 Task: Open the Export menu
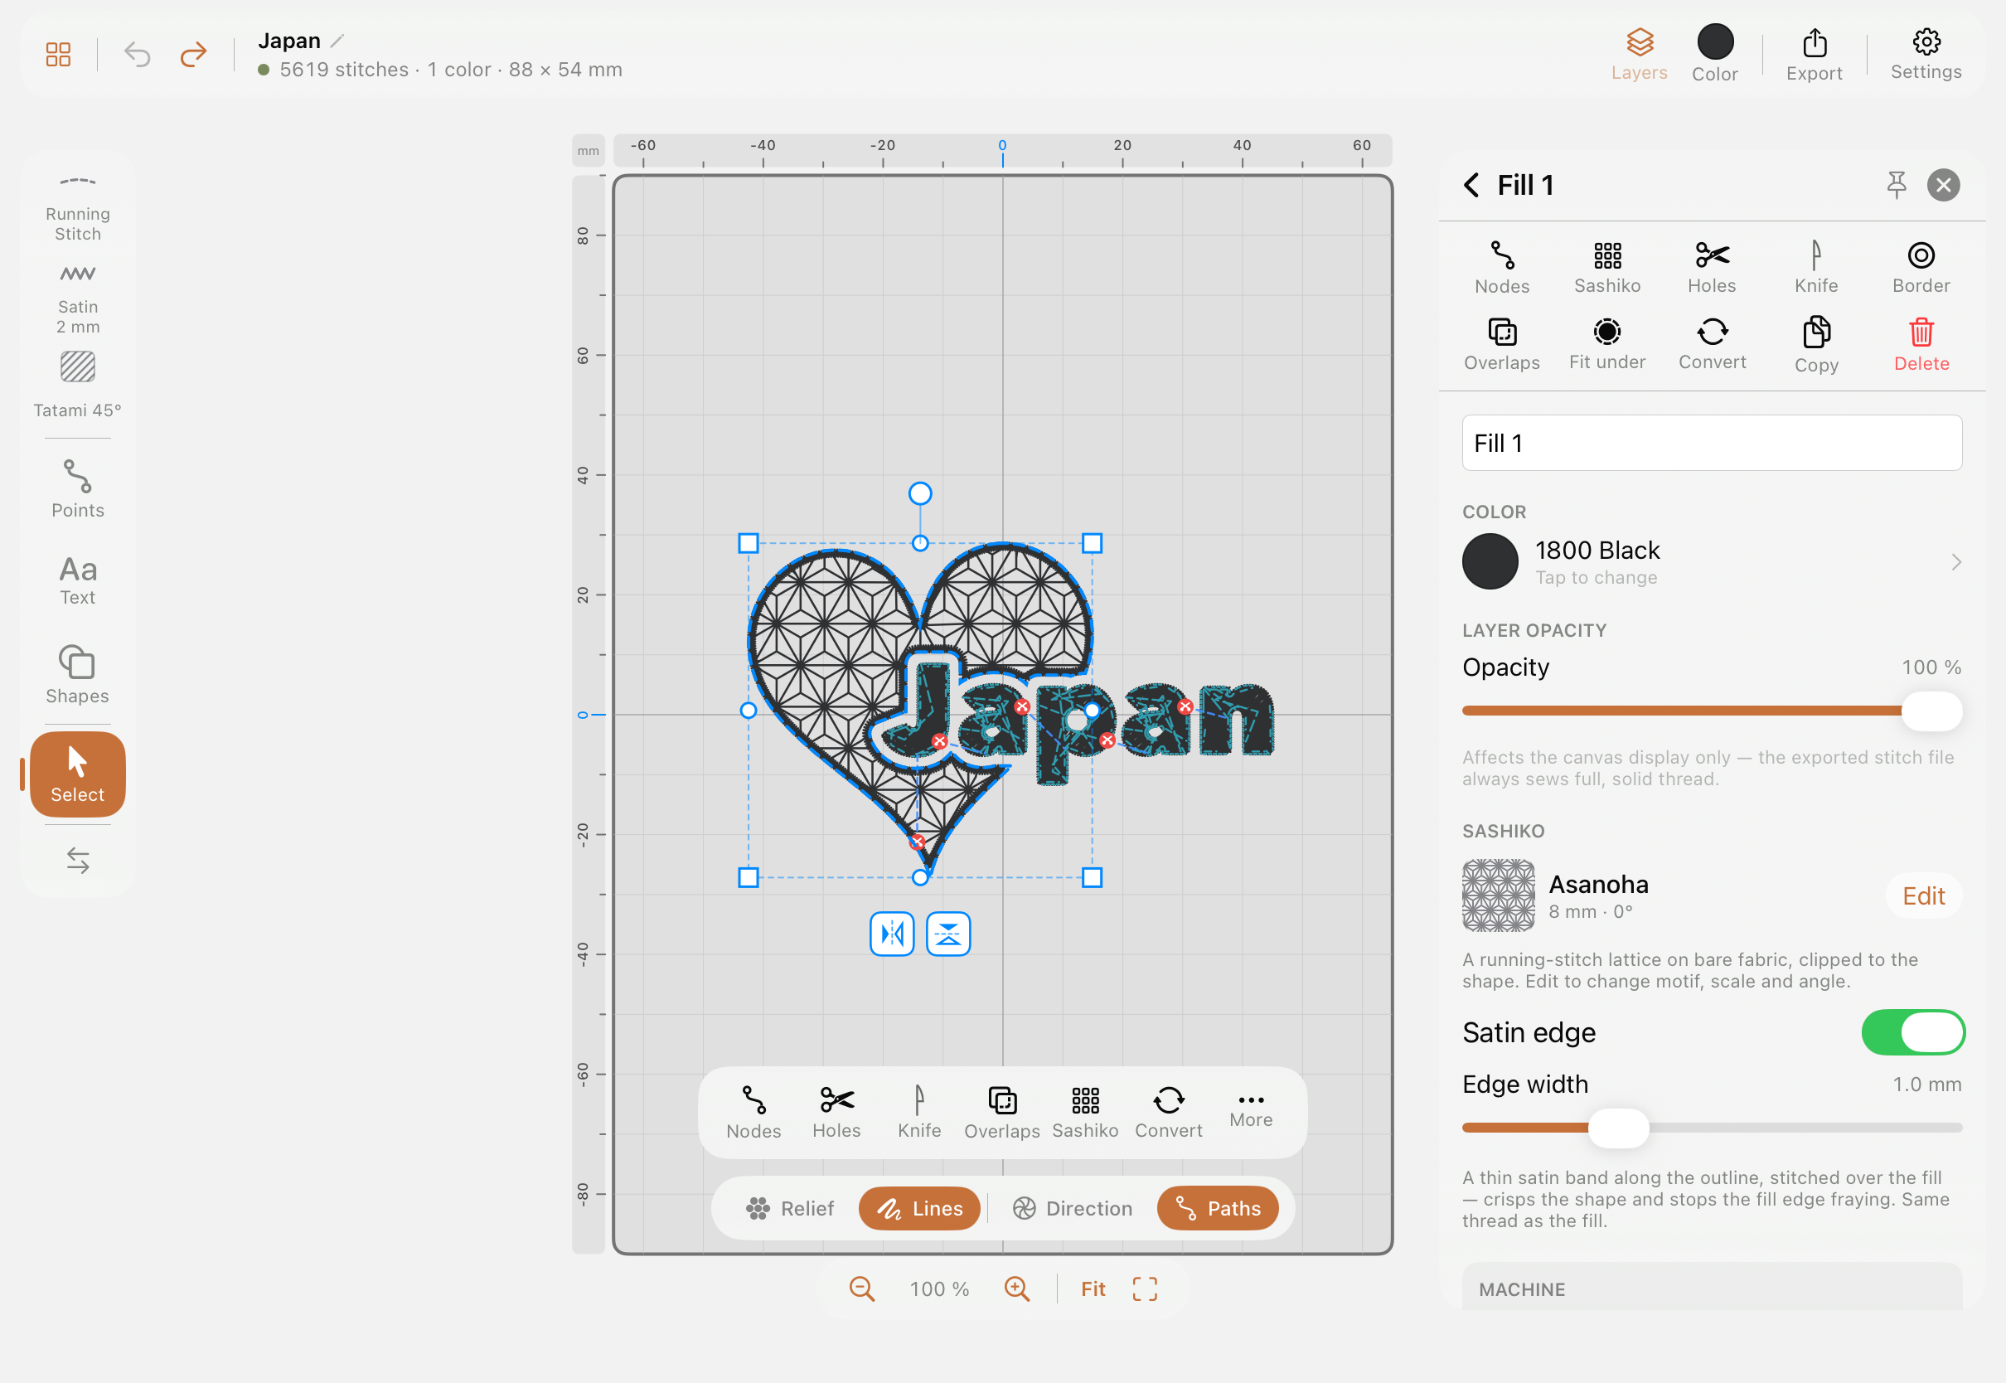[1814, 54]
